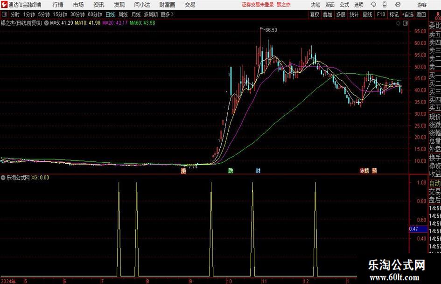Viewport: 441px width, 284px height.
Task: Click the 游客 guest account label
Action: click(422, 5)
